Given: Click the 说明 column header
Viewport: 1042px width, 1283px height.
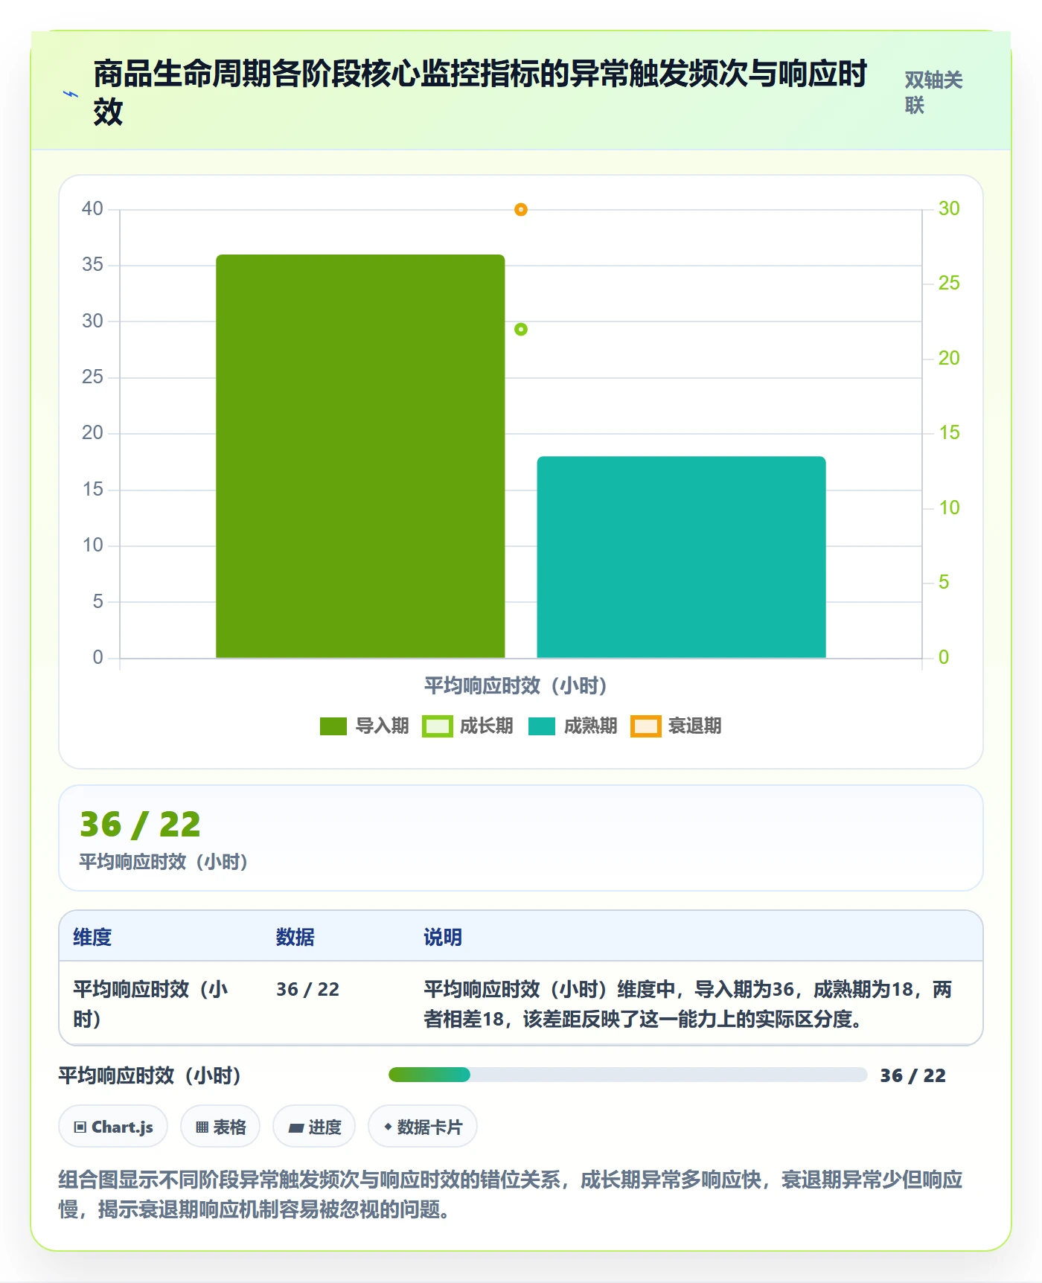Looking at the screenshot, I should point(443,937).
